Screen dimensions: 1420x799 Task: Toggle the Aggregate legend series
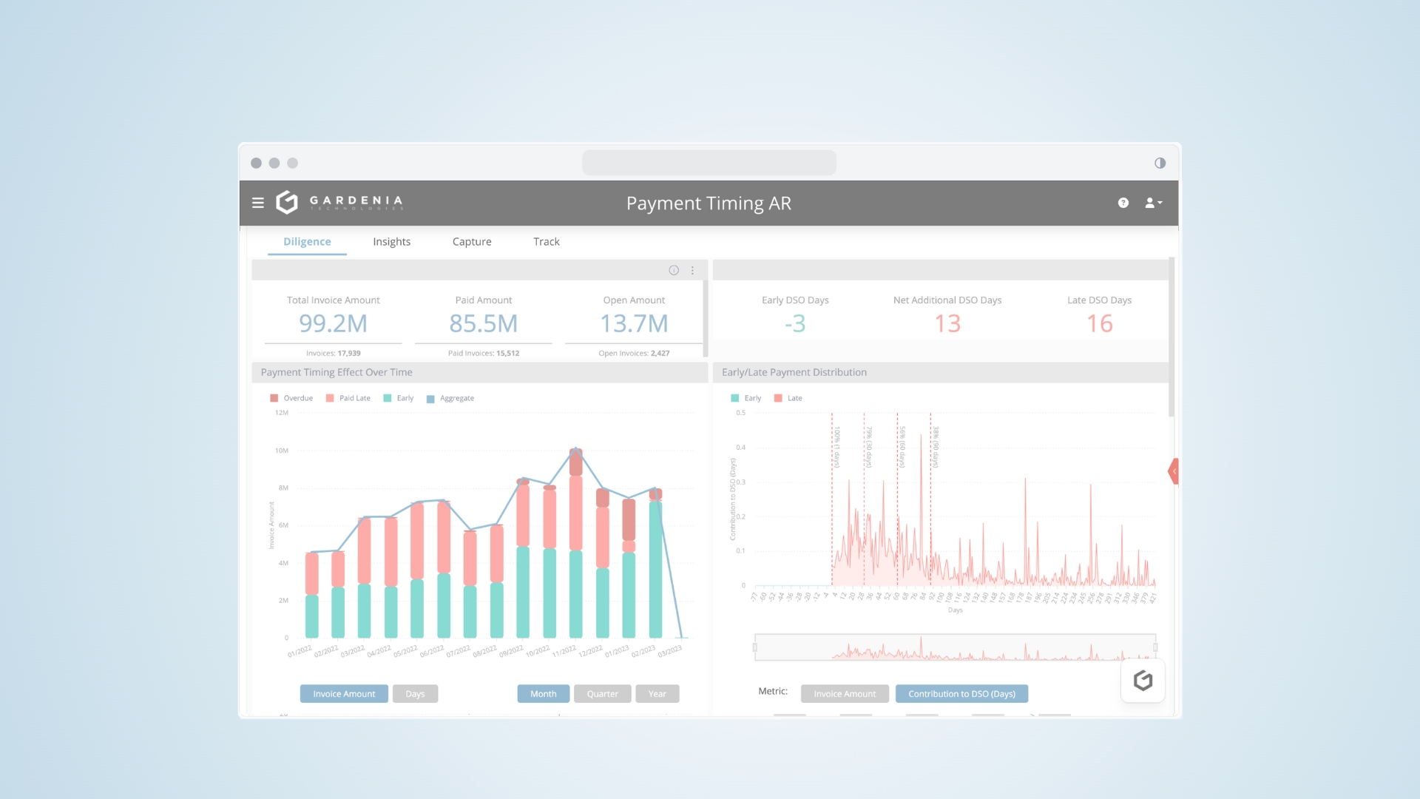pyautogui.click(x=450, y=398)
